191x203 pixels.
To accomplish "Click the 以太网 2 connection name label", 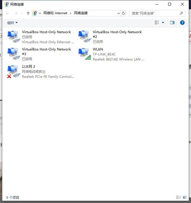I will tap(29, 67).
